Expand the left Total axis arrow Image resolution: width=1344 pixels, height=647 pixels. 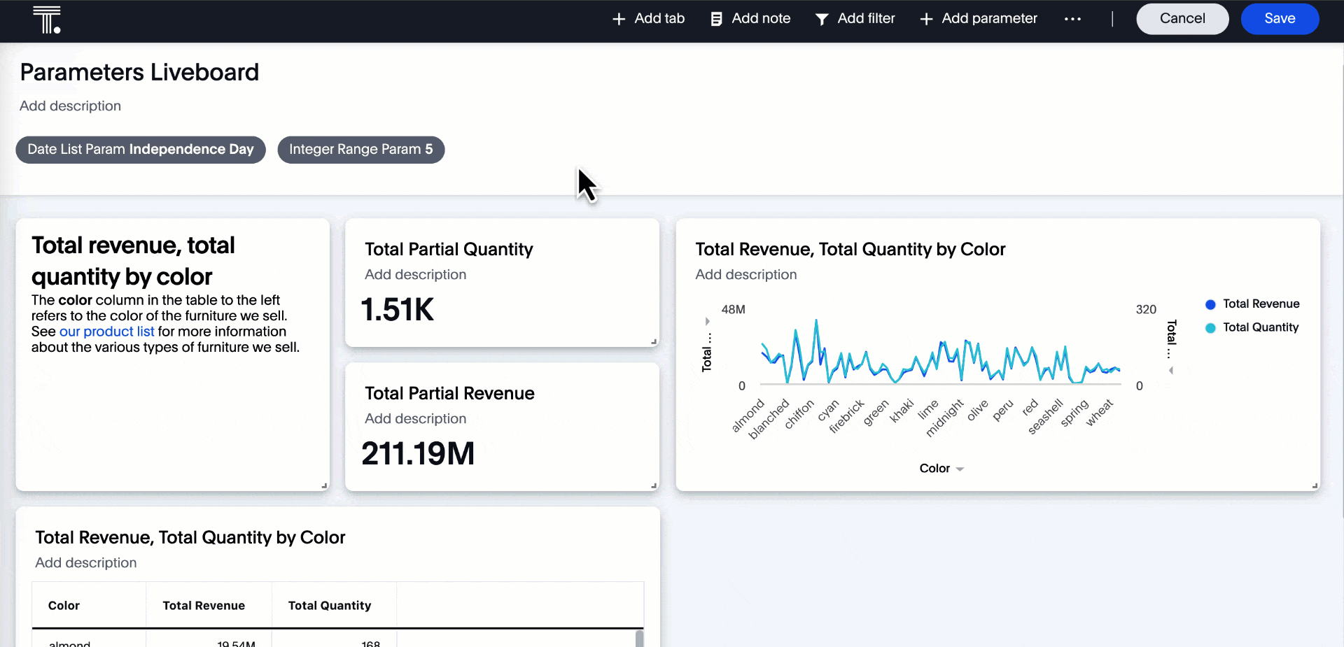point(708,322)
